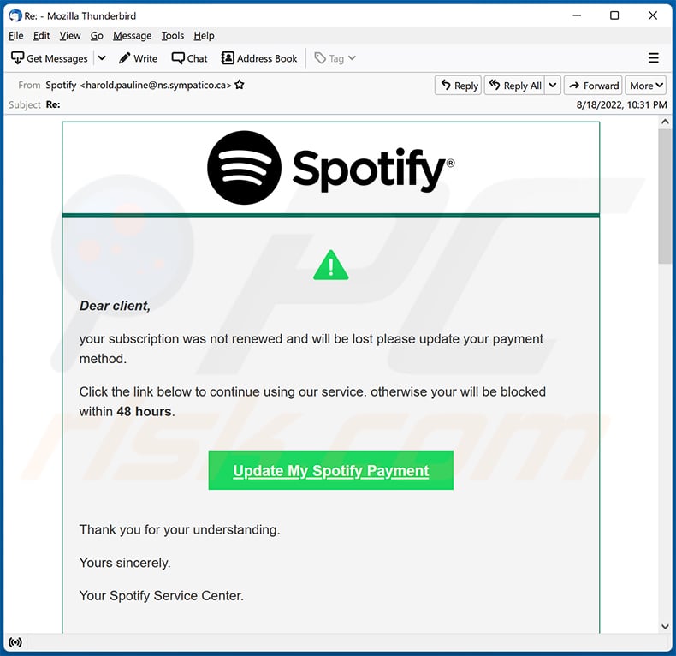Click the Thunderbird app icon in title bar
The height and width of the screenshot is (656, 676).
[x=15, y=16]
